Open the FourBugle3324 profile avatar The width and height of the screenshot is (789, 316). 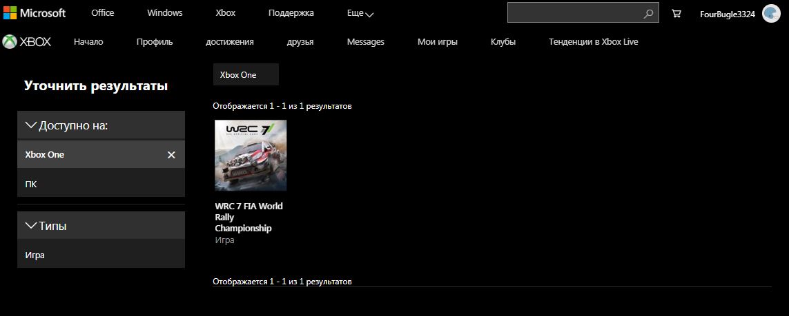[771, 14]
